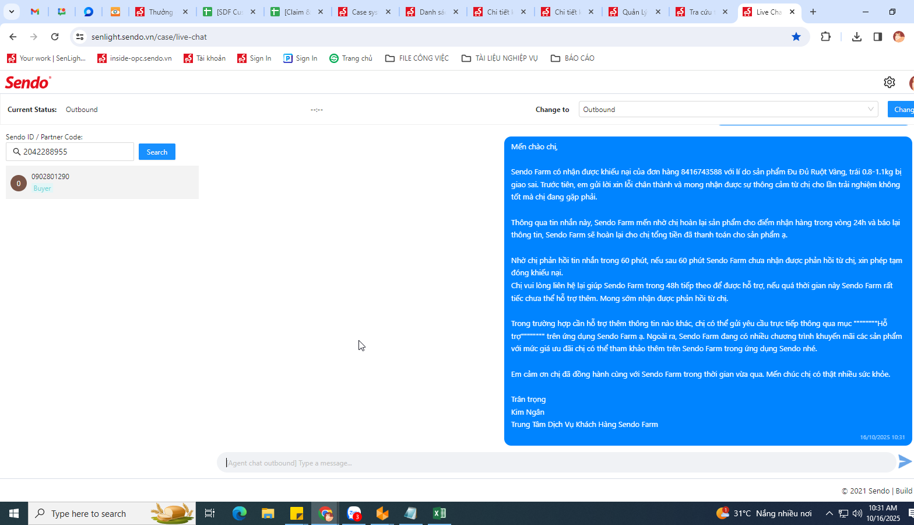This screenshot has height=525, width=914.
Task: Open network icon in system tray
Action: (843, 513)
